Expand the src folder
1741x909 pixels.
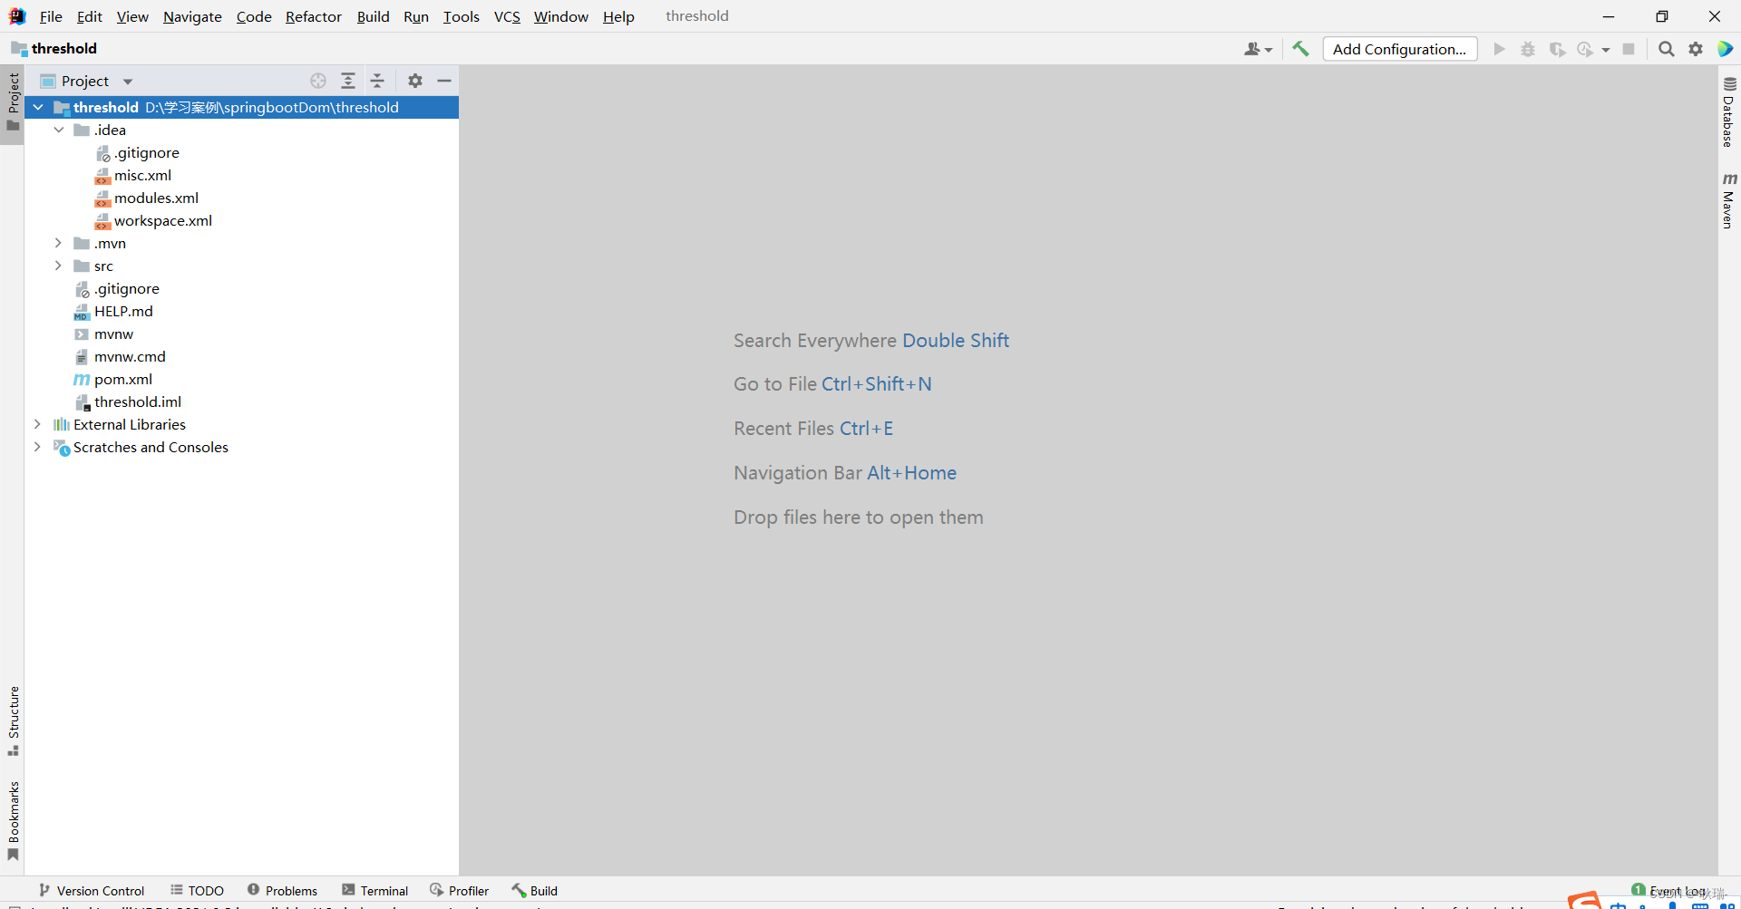[58, 266]
